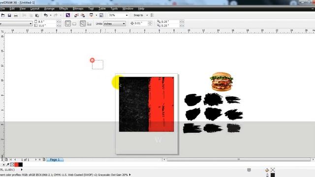
Task: Go to the next page arrow
Action: (36, 160)
